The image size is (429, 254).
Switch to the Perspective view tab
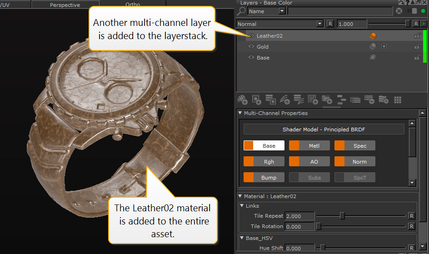(65, 5)
